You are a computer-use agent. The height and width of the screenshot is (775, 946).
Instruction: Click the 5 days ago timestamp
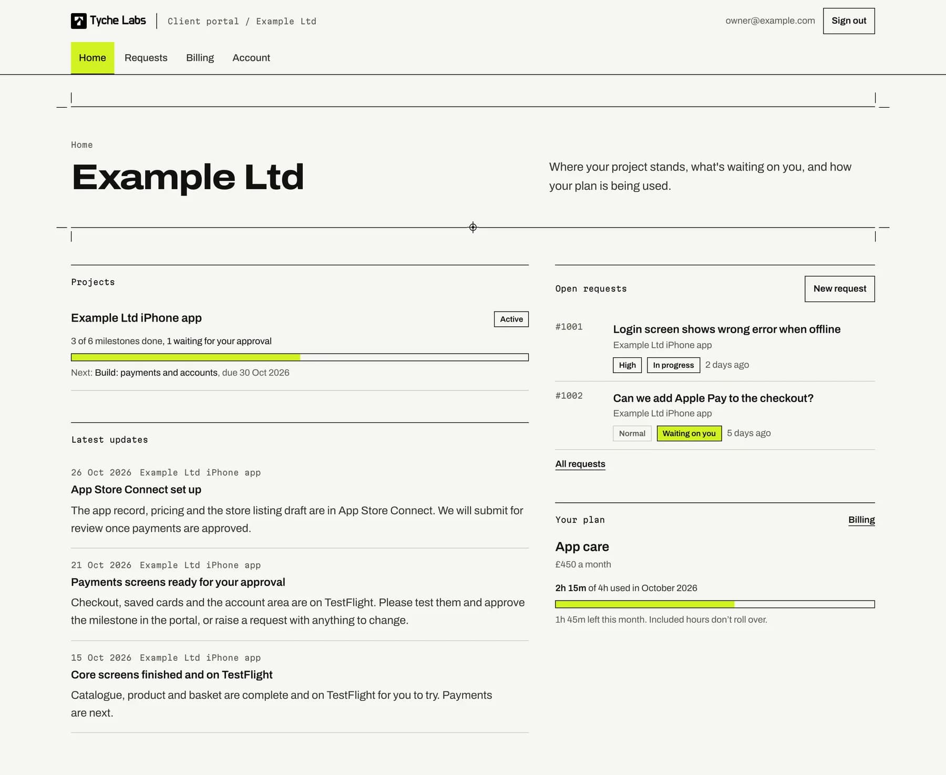coord(748,433)
